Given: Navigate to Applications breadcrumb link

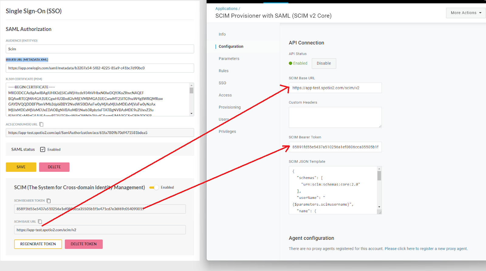Looking at the screenshot, I should (x=226, y=9).
